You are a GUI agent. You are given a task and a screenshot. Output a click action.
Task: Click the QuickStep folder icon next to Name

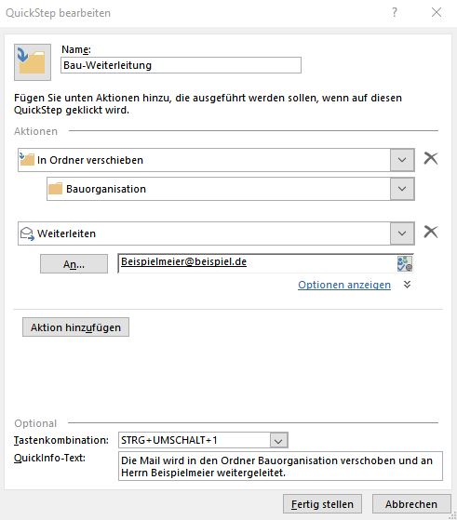click(33, 62)
